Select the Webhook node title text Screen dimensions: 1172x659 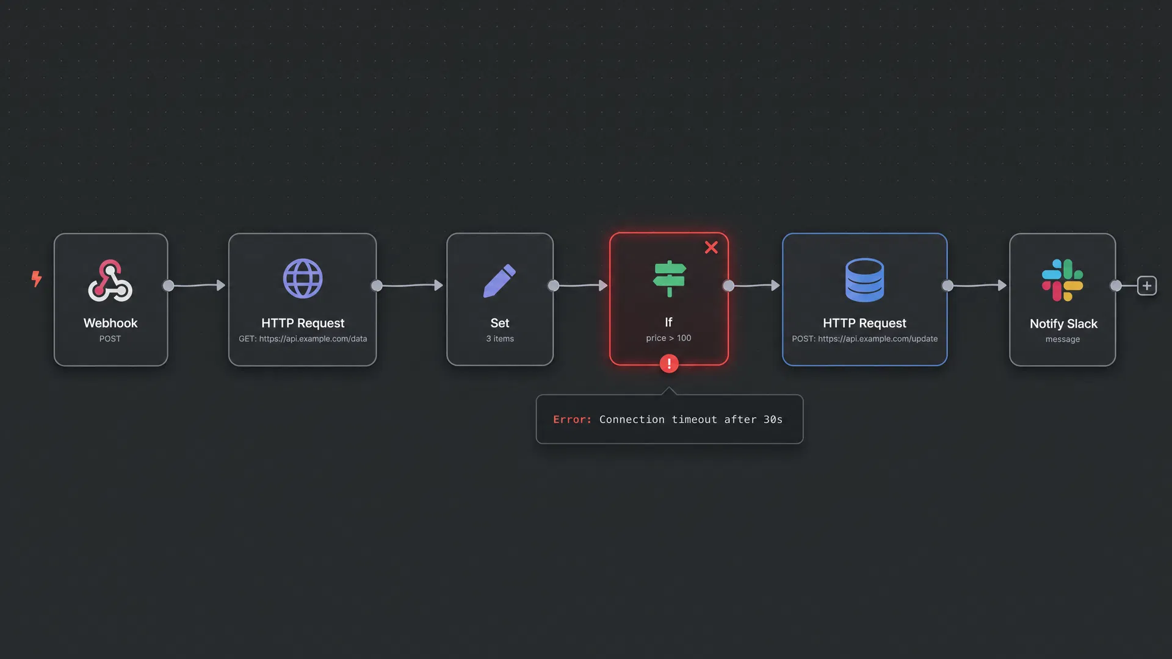coord(110,323)
